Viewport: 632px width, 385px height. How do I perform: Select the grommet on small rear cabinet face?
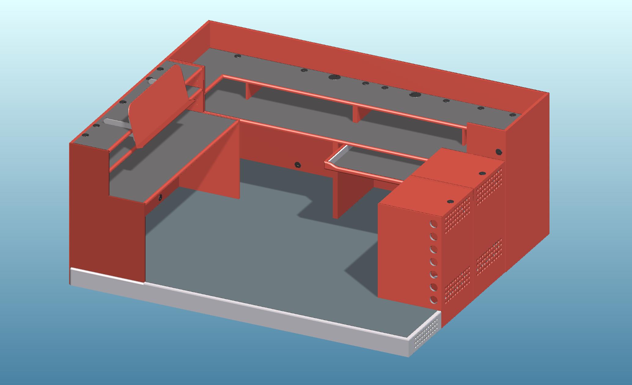click(498, 151)
